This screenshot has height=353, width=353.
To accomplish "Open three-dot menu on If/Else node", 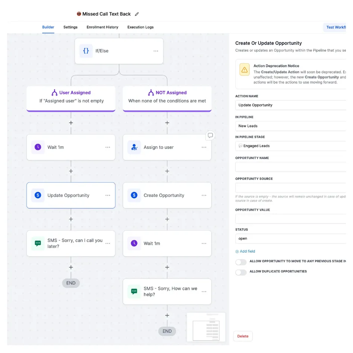I will click(156, 51).
